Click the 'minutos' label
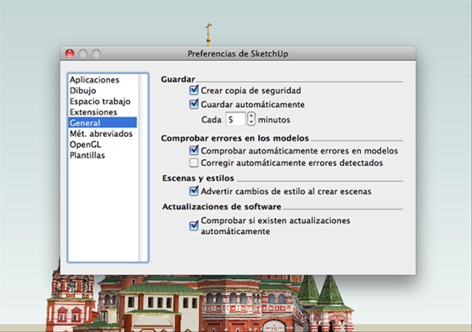 point(274,120)
